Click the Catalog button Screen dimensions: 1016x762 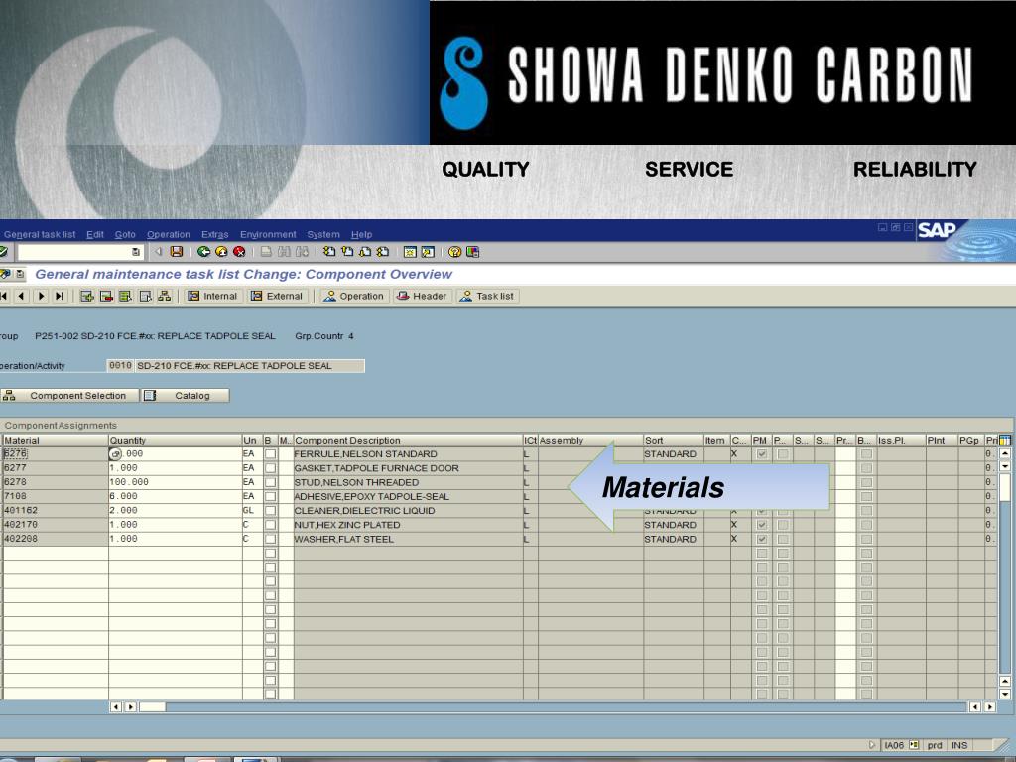coord(186,395)
